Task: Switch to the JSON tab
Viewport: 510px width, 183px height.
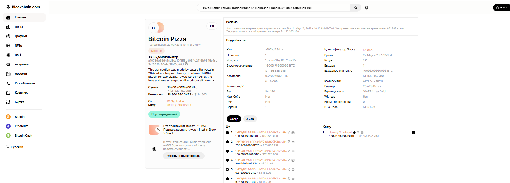Action: [x=250, y=119]
